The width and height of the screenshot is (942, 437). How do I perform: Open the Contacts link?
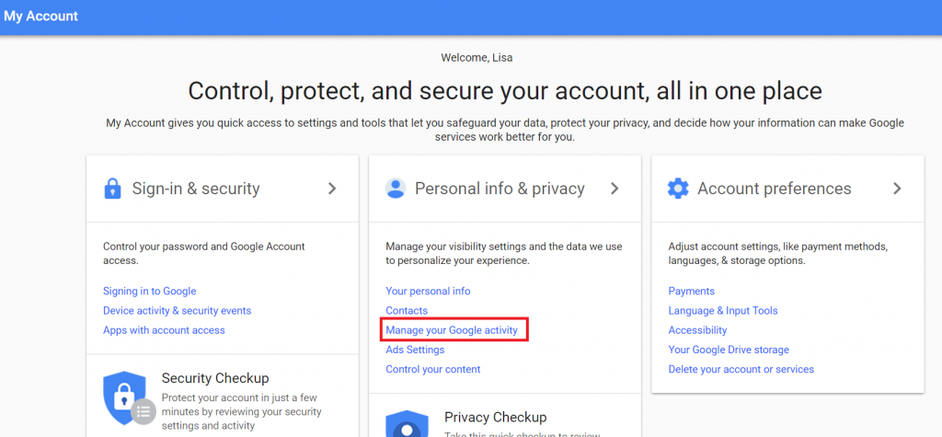407,311
